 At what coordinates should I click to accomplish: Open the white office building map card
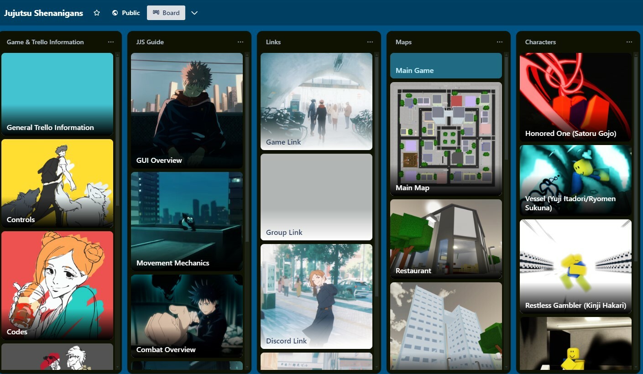(x=446, y=326)
